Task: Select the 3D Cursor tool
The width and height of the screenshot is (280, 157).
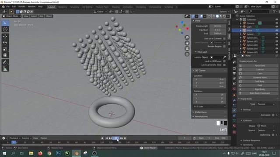Action: pyautogui.click(x=5, y=29)
